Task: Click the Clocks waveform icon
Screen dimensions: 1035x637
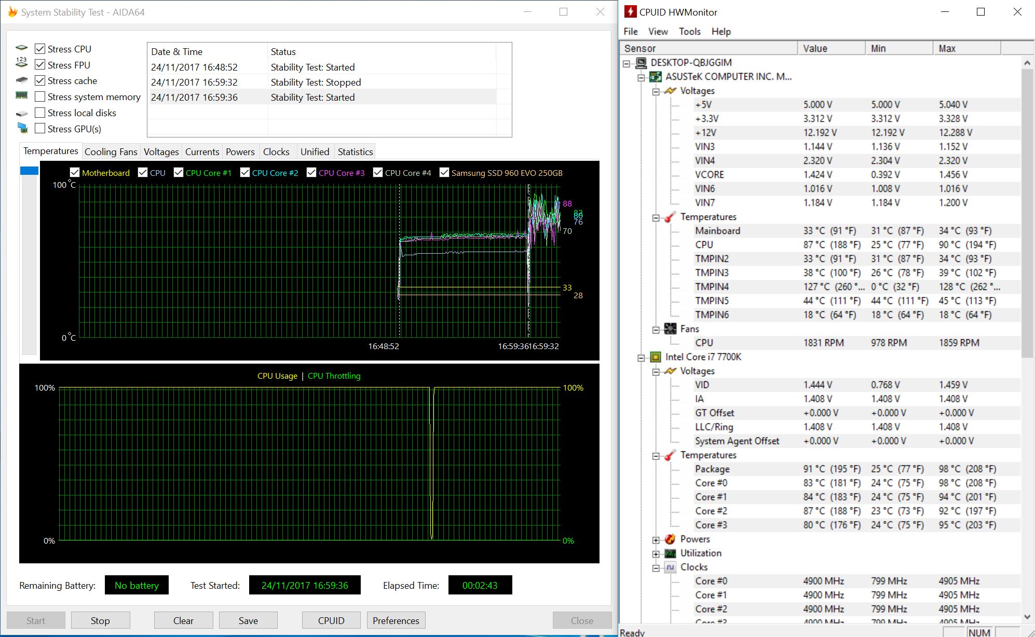Action: pyautogui.click(x=671, y=567)
